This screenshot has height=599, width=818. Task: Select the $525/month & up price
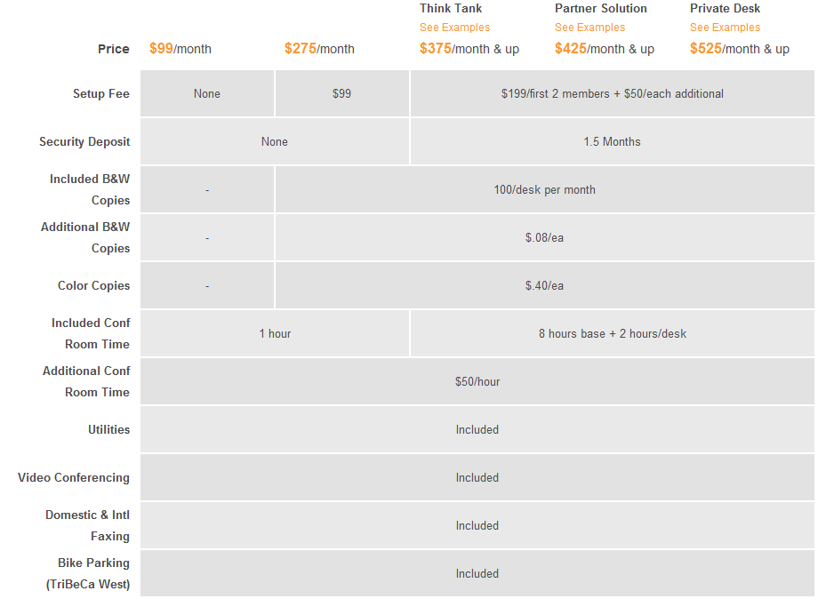[739, 49]
